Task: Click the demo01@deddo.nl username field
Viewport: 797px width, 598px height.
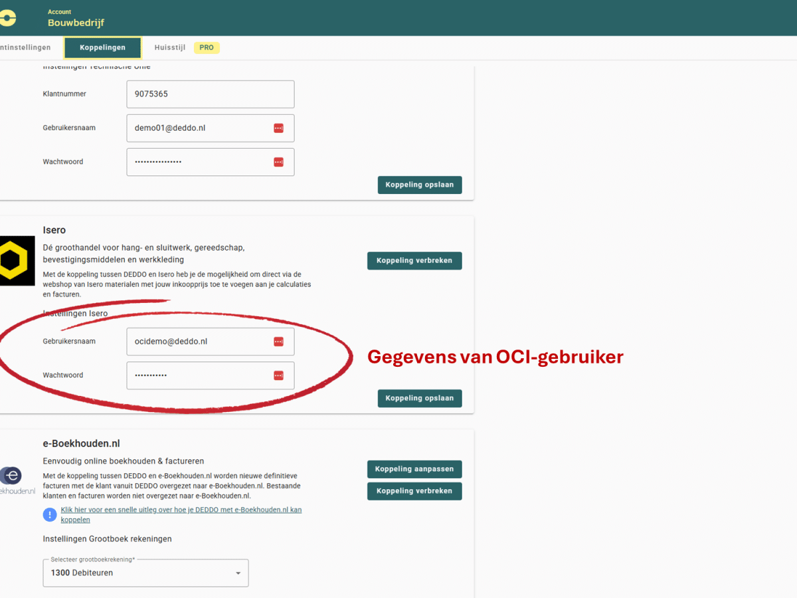Action: (x=211, y=128)
